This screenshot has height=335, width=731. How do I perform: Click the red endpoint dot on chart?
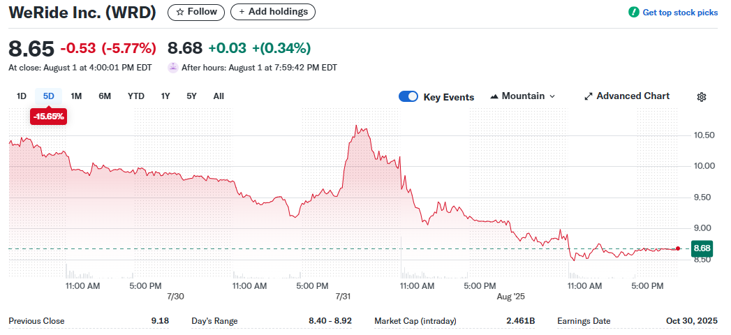click(x=678, y=248)
